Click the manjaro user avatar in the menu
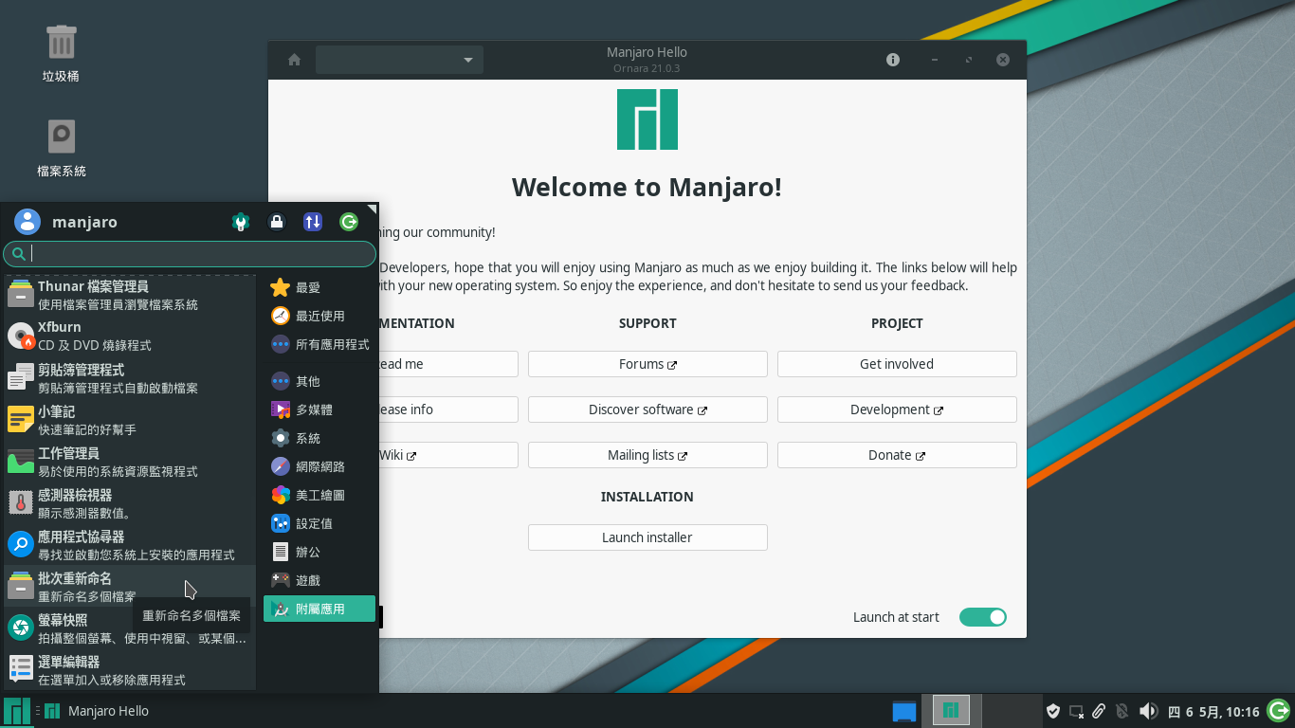The height and width of the screenshot is (728, 1295). [27, 222]
